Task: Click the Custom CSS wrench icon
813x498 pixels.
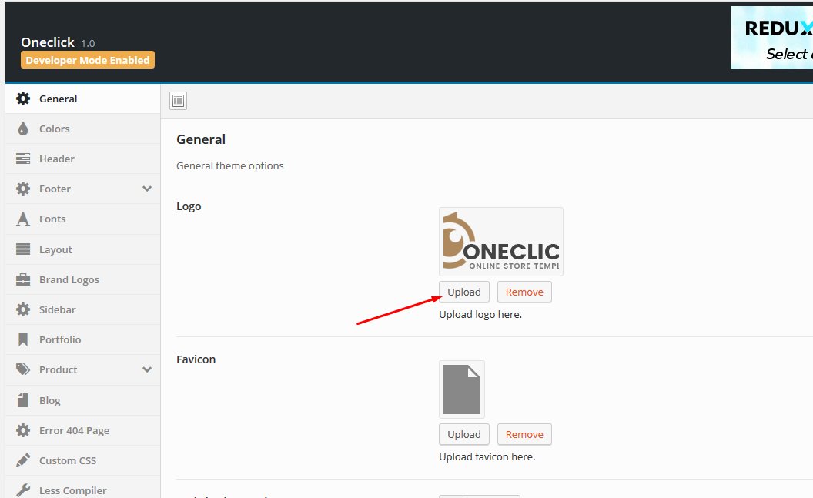Action: 24,460
